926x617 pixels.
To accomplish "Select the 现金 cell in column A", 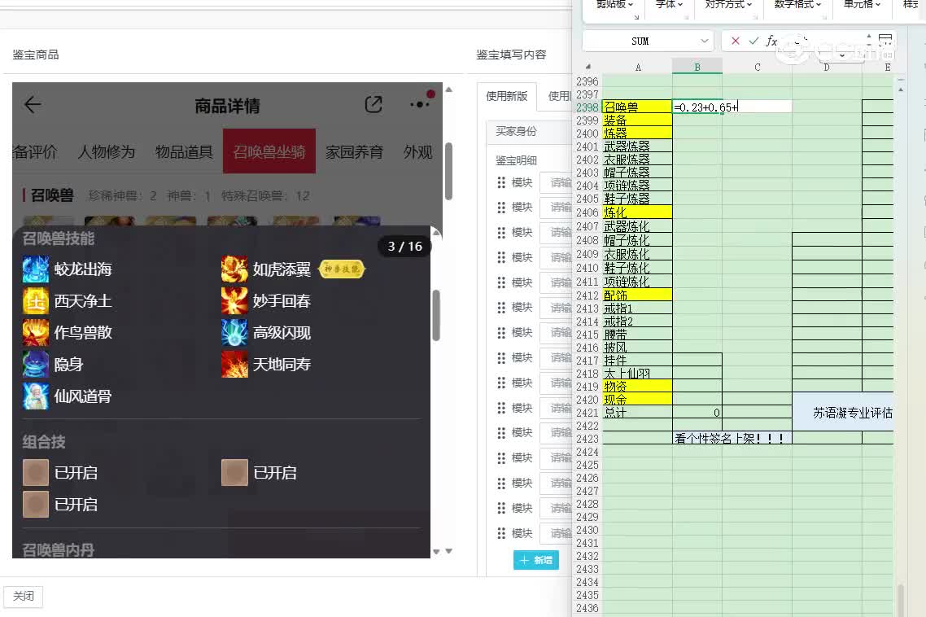I will tap(637, 400).
